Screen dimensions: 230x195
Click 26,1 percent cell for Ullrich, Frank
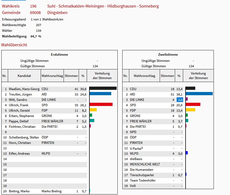pos(83,105)
